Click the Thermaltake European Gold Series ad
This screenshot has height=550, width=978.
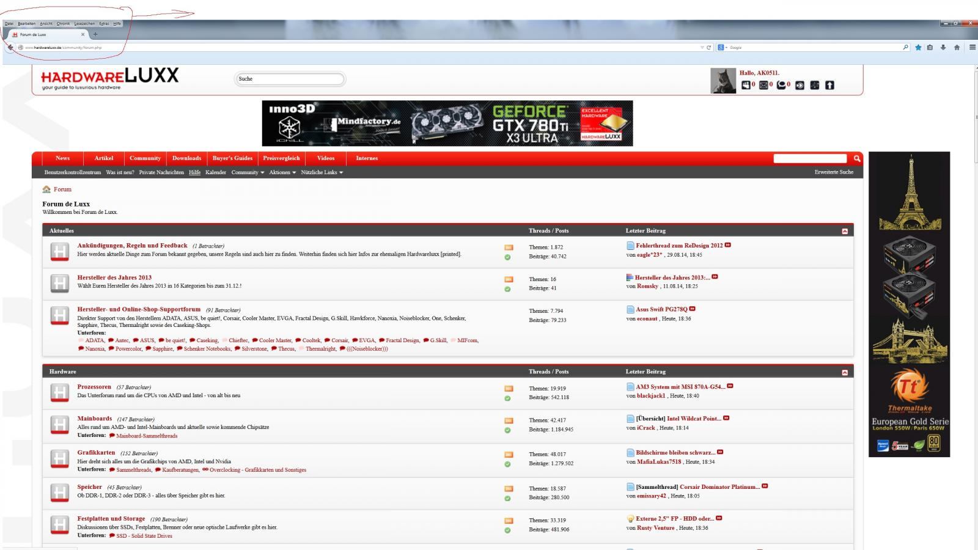point(910,304)
